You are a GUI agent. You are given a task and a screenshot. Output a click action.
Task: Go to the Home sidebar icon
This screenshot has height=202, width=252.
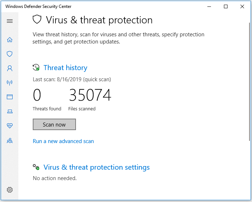10,40
